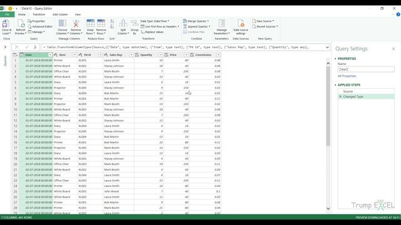This screenshot has height=225, width=401.
Task: Click Remove Rows icon
Action: pos(101,23)
